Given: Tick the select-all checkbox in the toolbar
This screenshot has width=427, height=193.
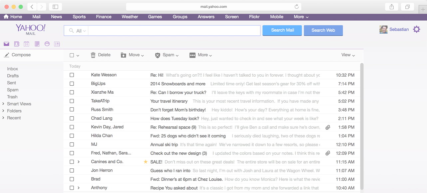Looking at the screenshot, I should [72, 55].
